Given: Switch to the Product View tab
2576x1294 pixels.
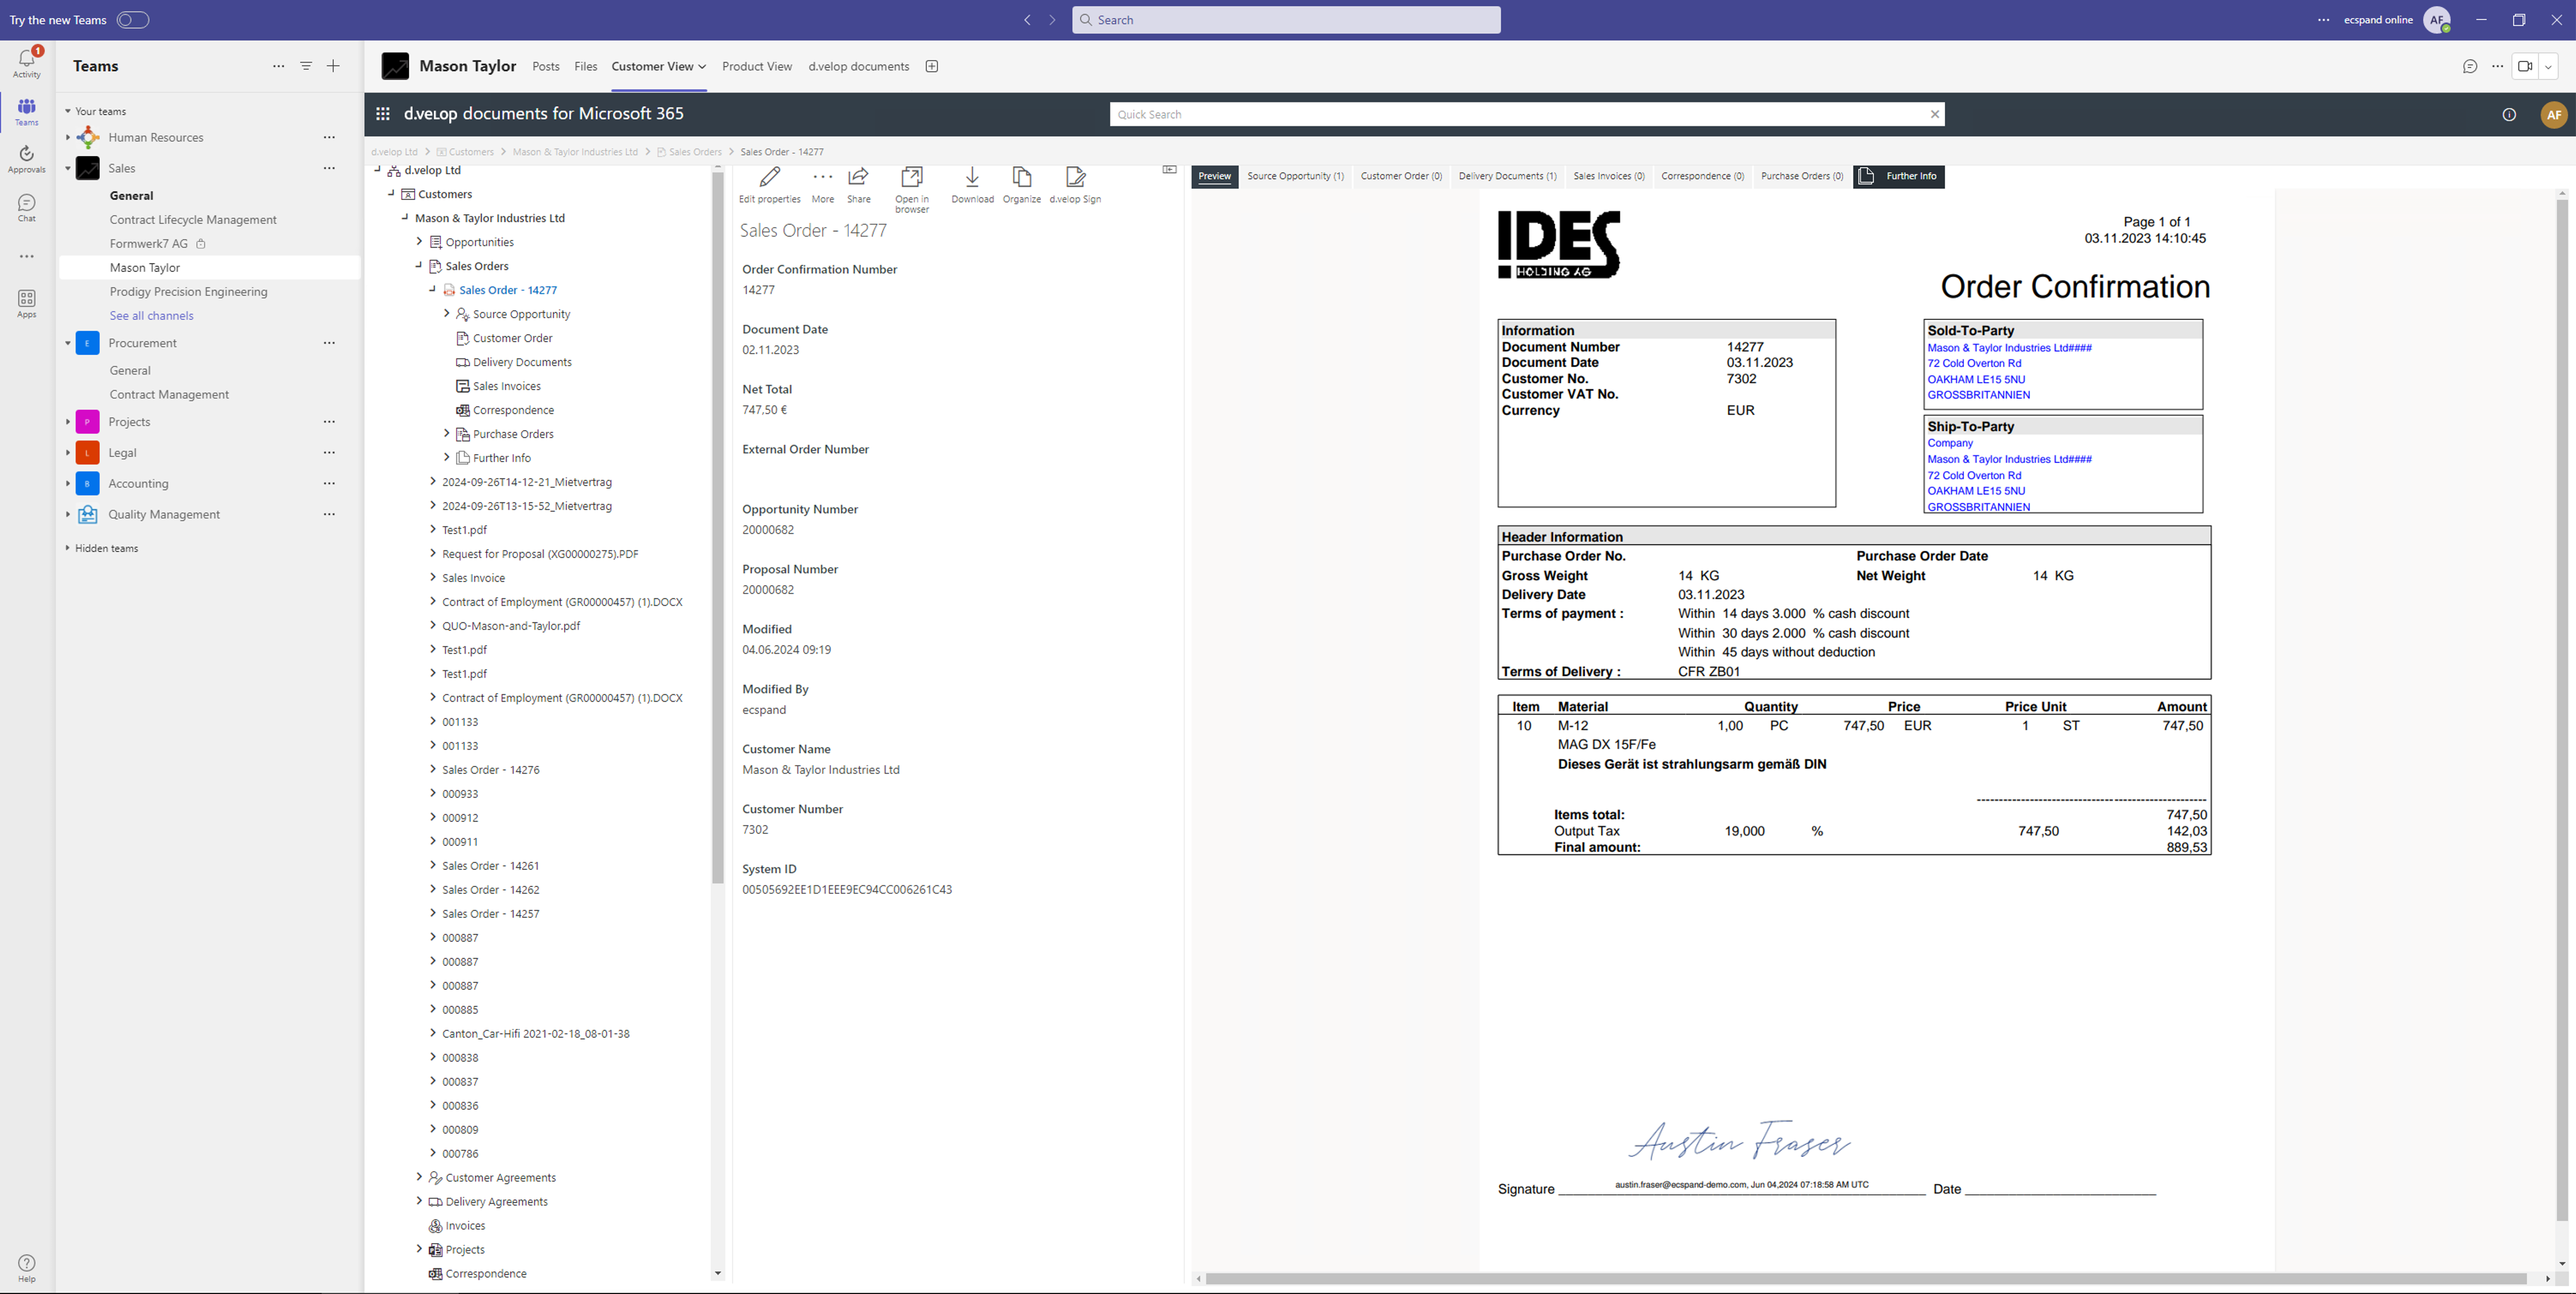Looking at the screenshot, I should coord(757,66).
